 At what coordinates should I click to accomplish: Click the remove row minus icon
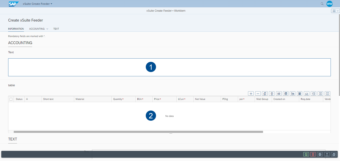click(258, 94)
